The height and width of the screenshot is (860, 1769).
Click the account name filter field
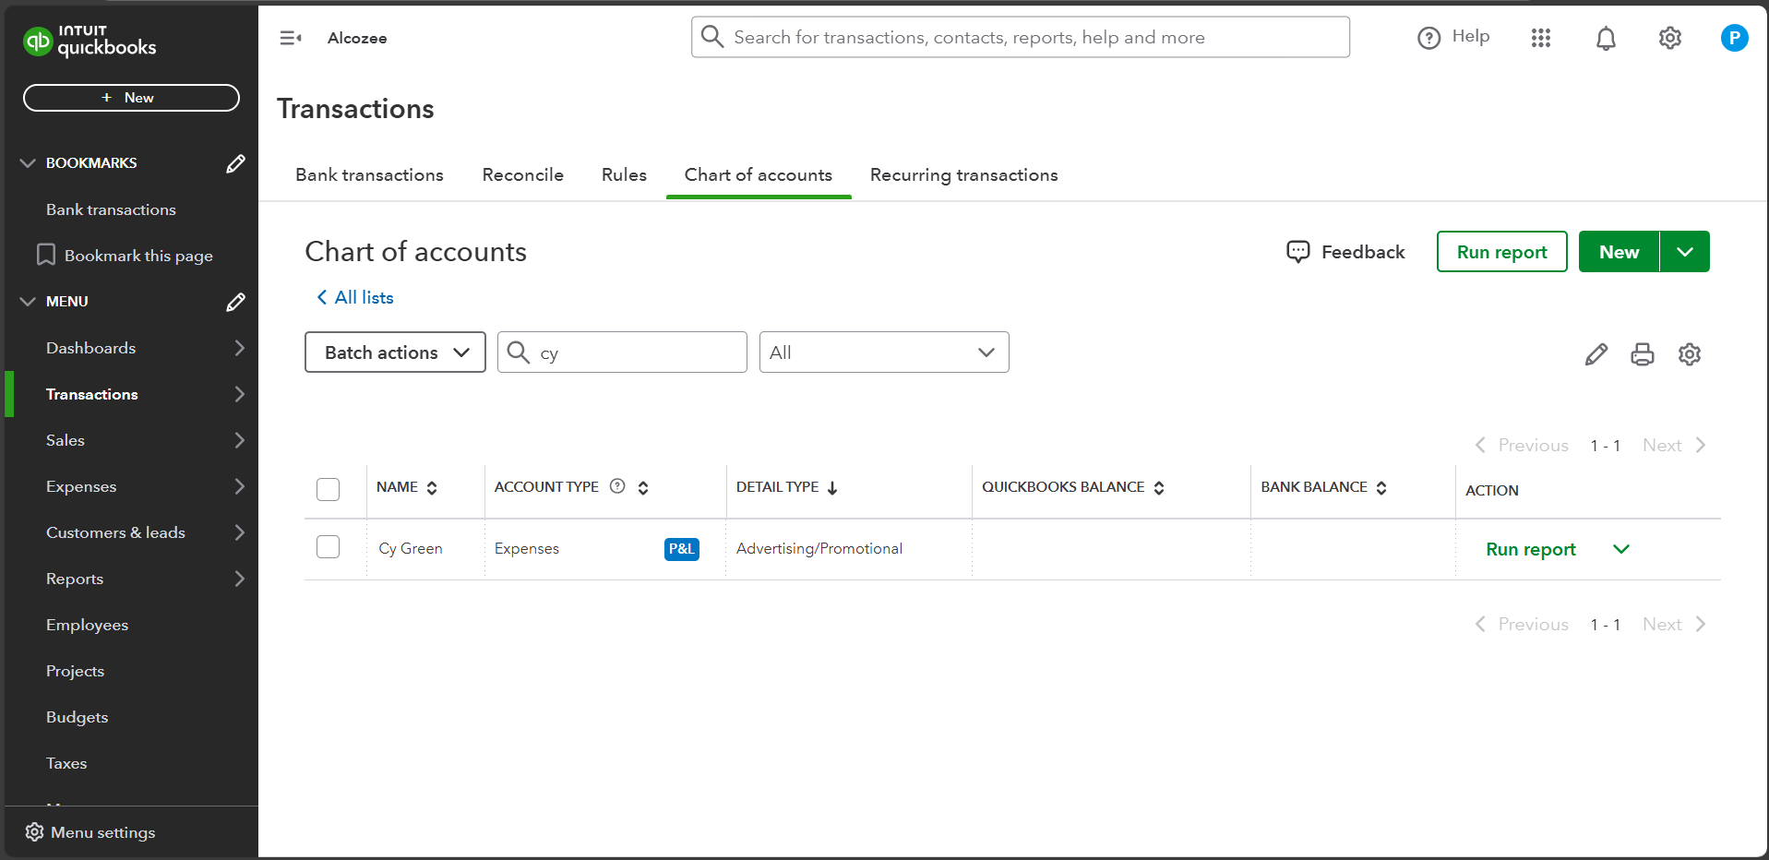[x=637, y=352]
